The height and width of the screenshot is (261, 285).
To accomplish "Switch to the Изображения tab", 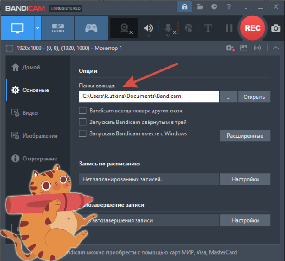I will coord(39,136).
